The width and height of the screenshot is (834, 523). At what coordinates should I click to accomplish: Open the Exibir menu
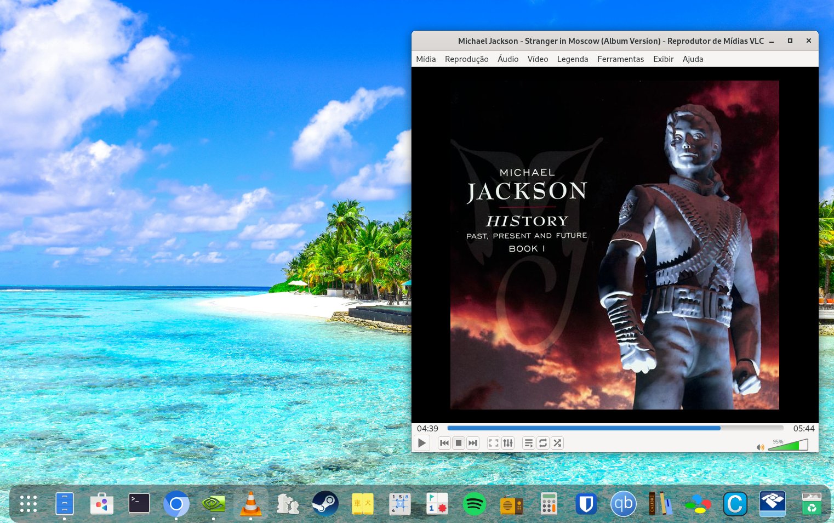tap(663, 59)
